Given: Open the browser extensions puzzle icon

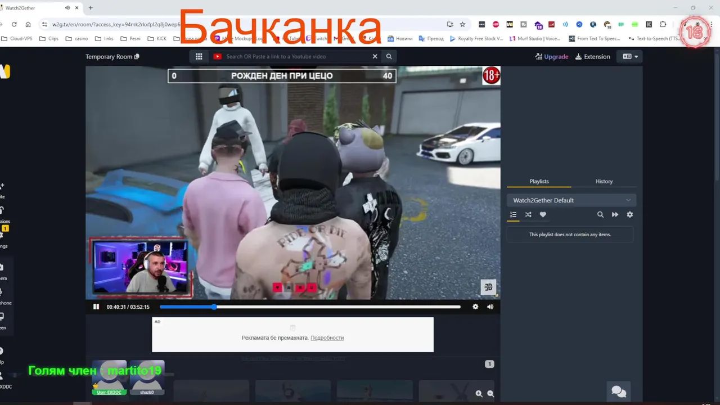Looking at the screenshot, I should 663,24.
